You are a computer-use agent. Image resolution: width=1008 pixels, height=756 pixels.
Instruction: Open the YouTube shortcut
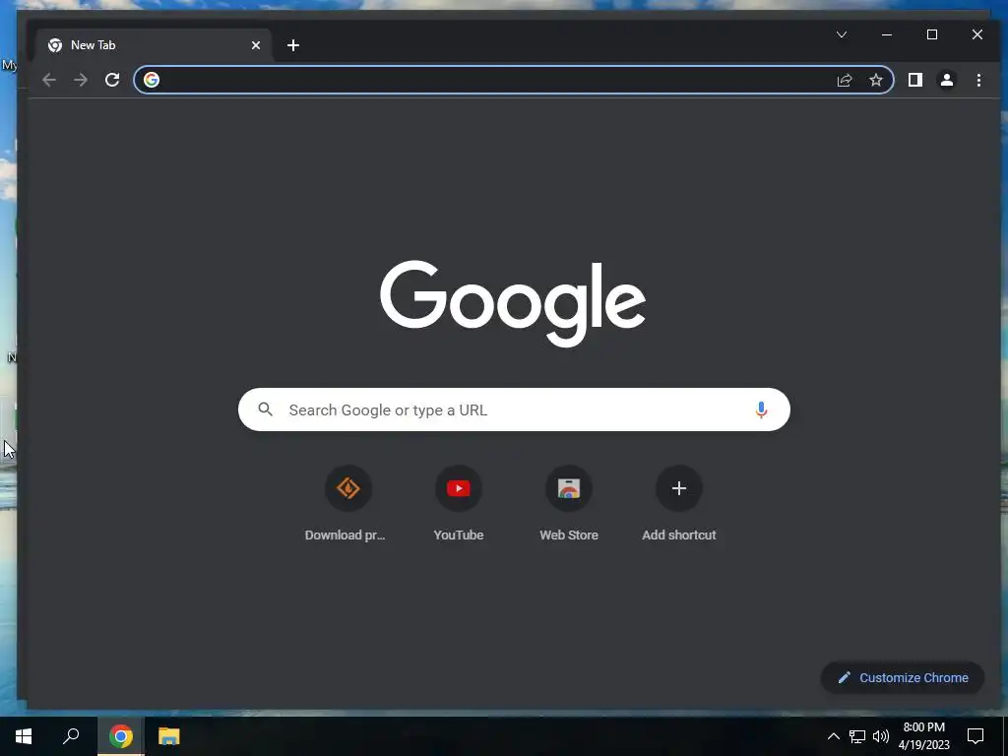[x=459, y=504]
